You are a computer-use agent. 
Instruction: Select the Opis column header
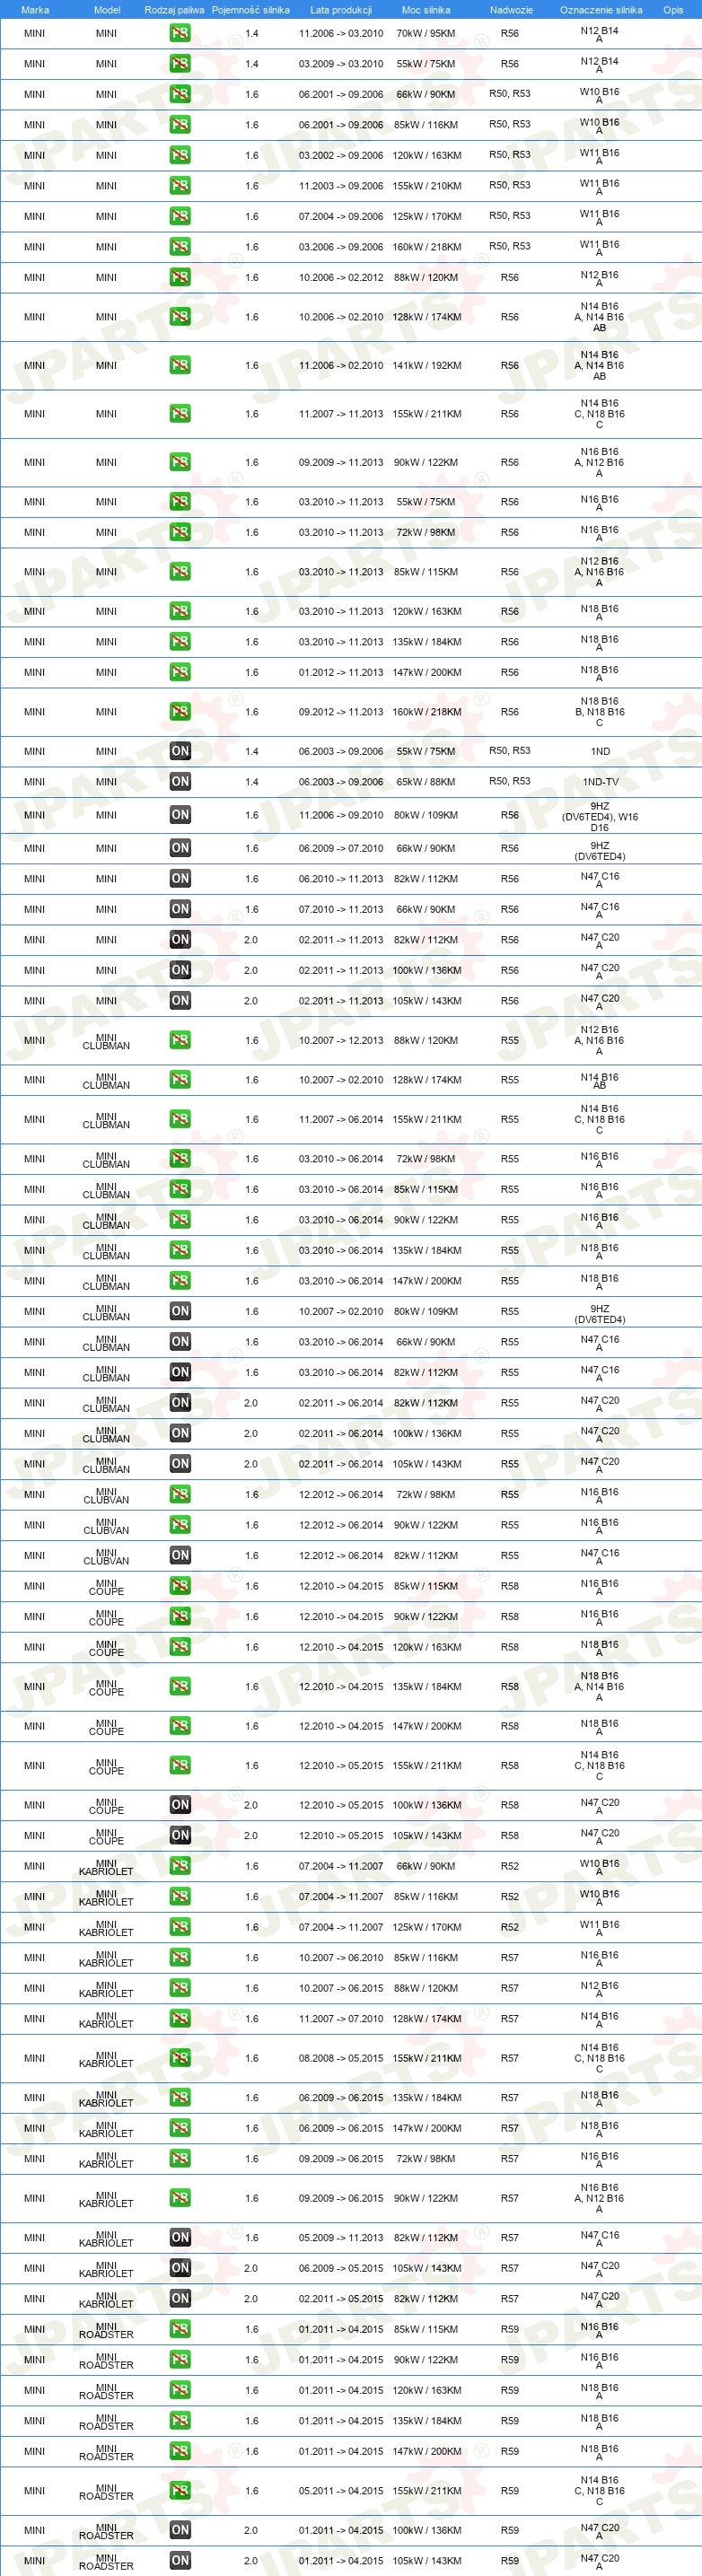674,10
